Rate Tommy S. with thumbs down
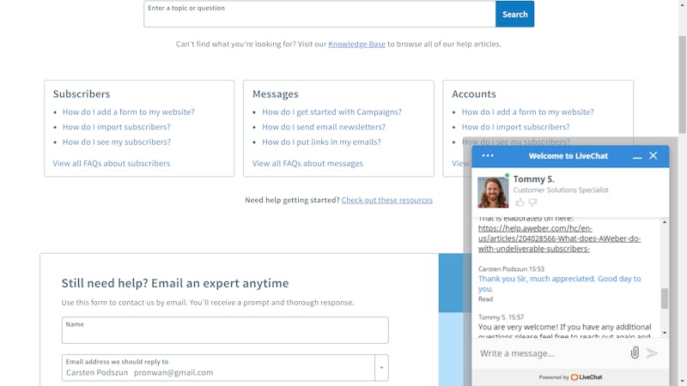The height and width of the screenshot is (386, 687). point(532,202)
